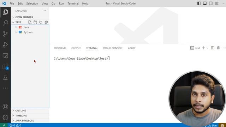Screen dimensions: 226x127
Task: Split the terminal panel
Action: click(x=213, y=48)
